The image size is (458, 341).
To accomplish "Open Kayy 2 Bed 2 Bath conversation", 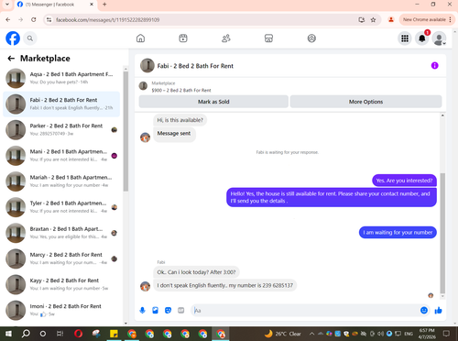I will coord(61,284).
